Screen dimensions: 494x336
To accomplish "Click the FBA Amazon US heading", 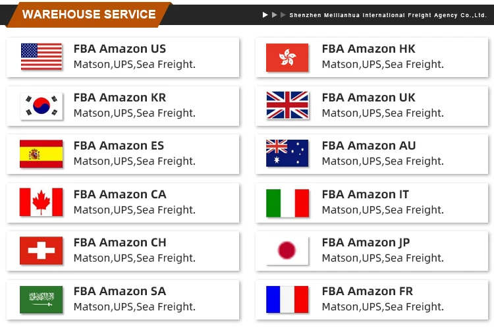I will point(120,49).
